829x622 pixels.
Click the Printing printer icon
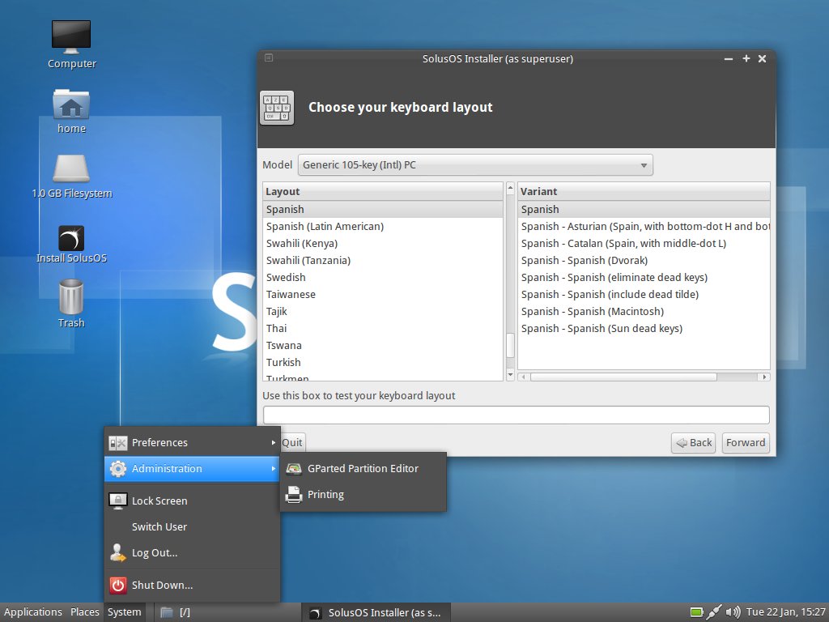(293, 495)
